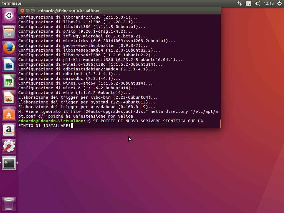Expand the 'It' keyboard layout menu
The image size is (284, 213).
tap(248, 3)
